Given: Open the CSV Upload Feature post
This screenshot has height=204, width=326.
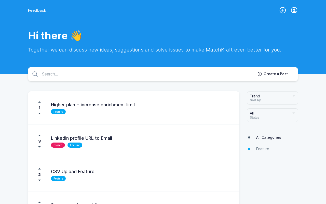Looking at the screenshot, I should [x=73, y=172].
